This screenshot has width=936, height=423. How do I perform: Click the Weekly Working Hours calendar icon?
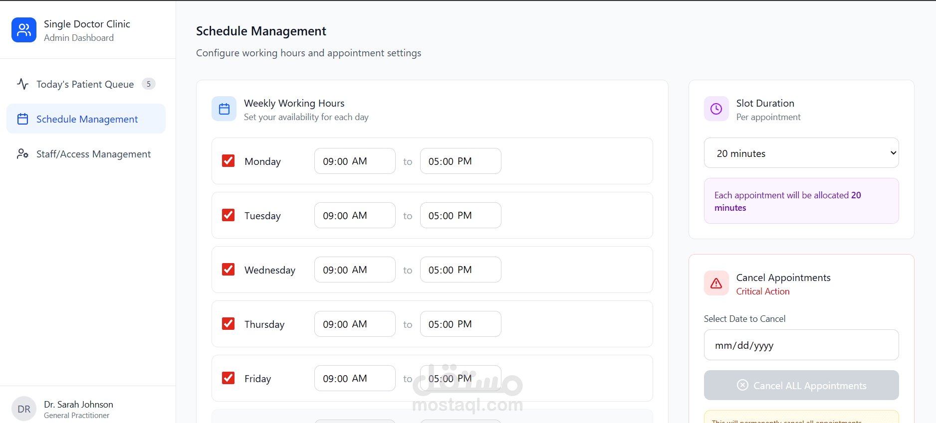[x=224, y=109]
